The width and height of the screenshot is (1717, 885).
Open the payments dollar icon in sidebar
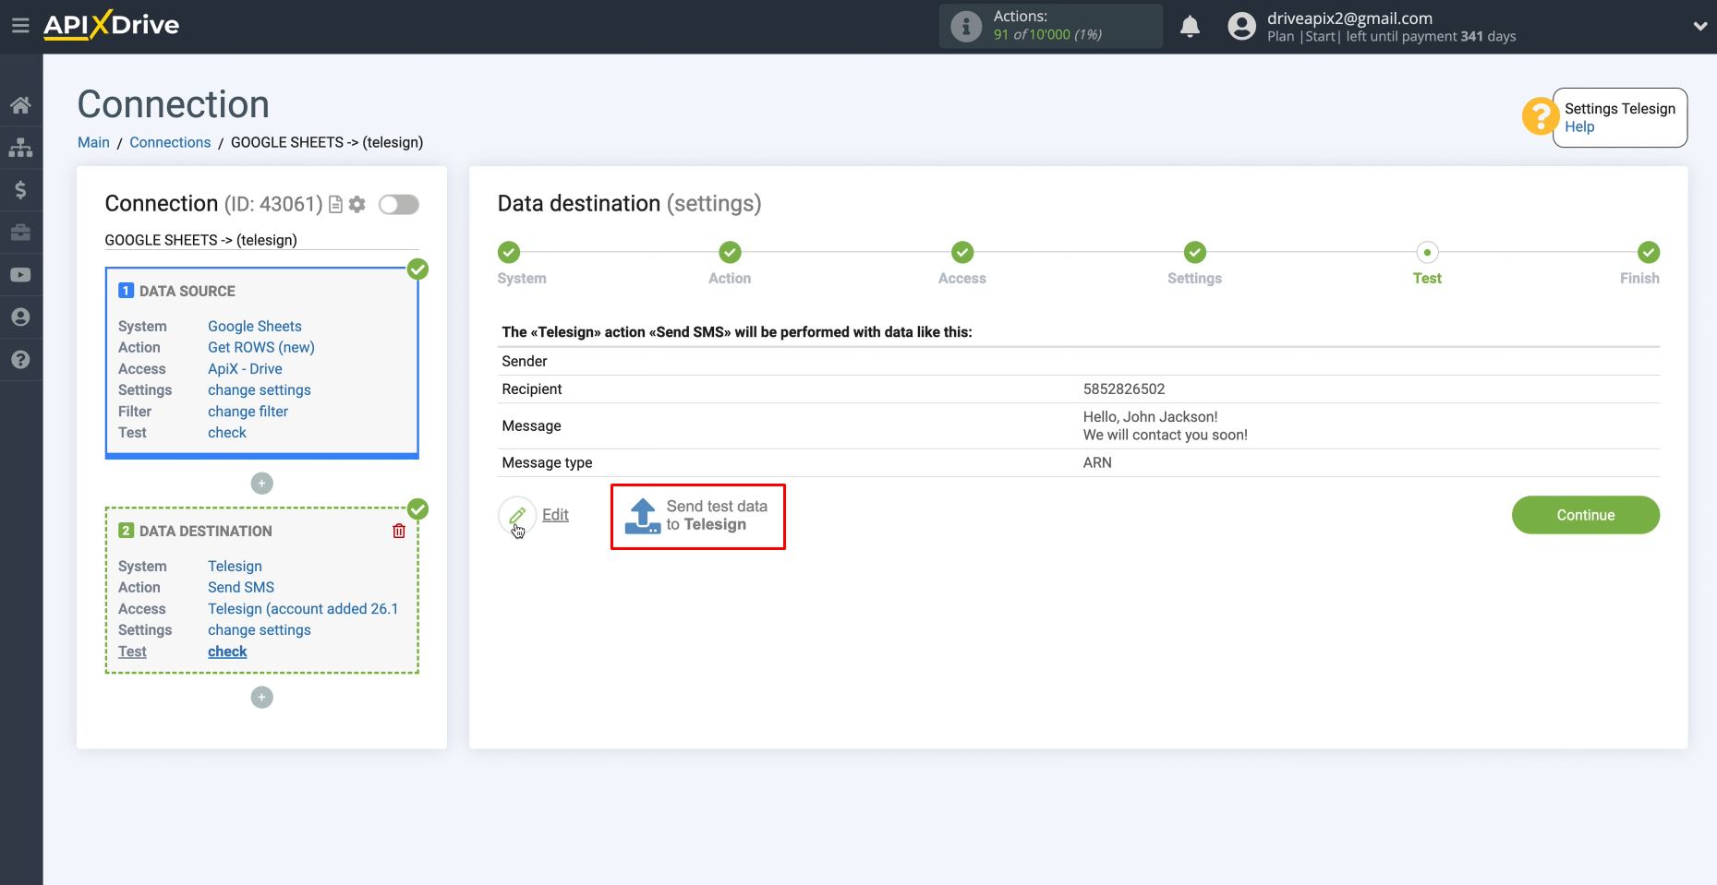pyautogui.click(x=20, y=189)
